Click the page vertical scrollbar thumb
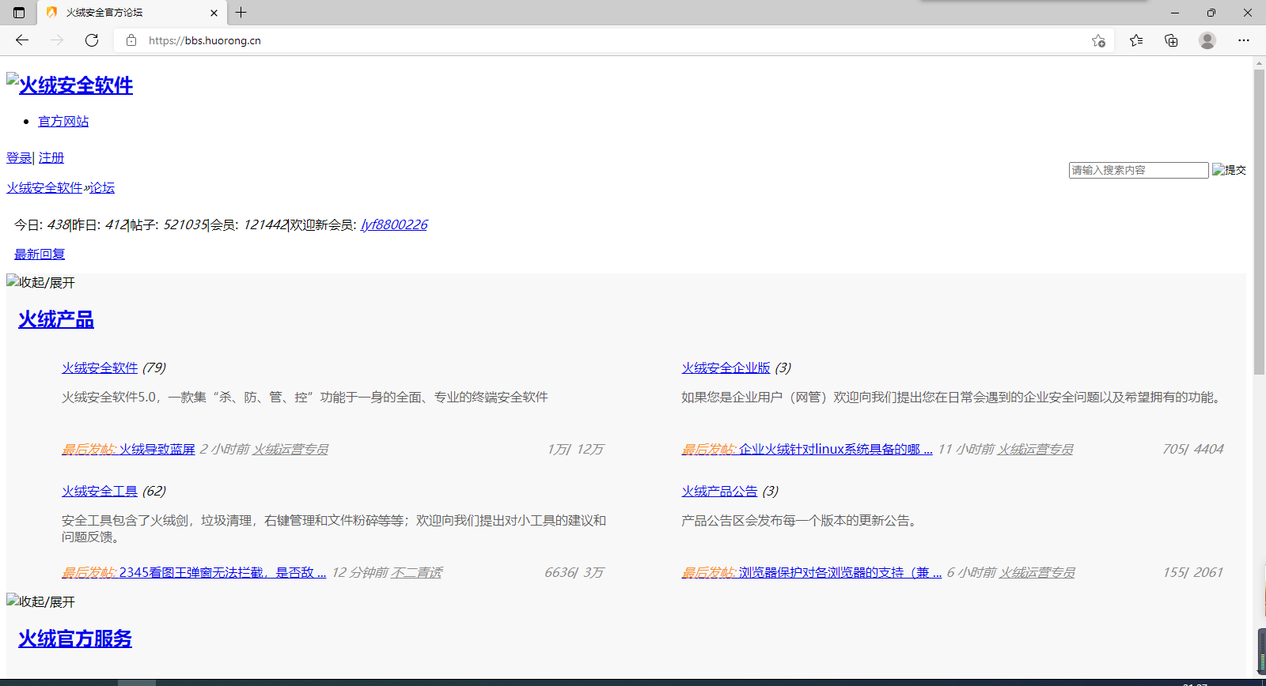The height and width of the screenshot is (686, 1266). pyautogui.click(x=1259, y=222)
